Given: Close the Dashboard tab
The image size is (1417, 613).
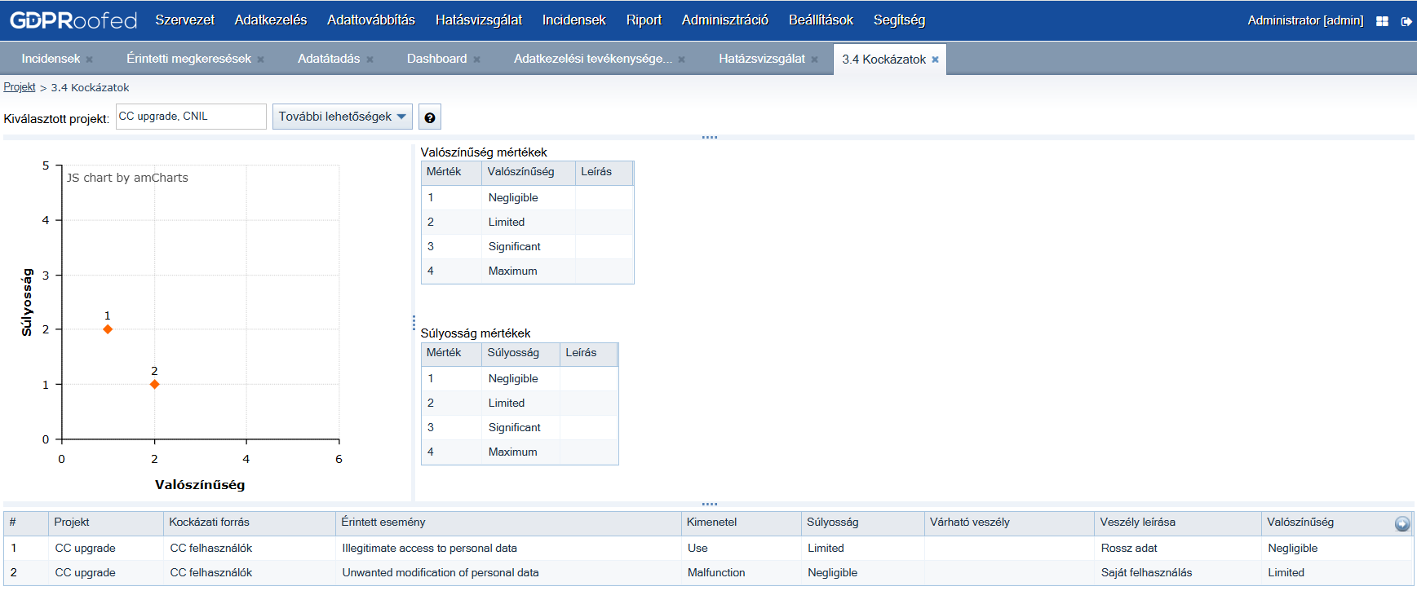Looking at the screenshot, I should click(x=477, y=60).
